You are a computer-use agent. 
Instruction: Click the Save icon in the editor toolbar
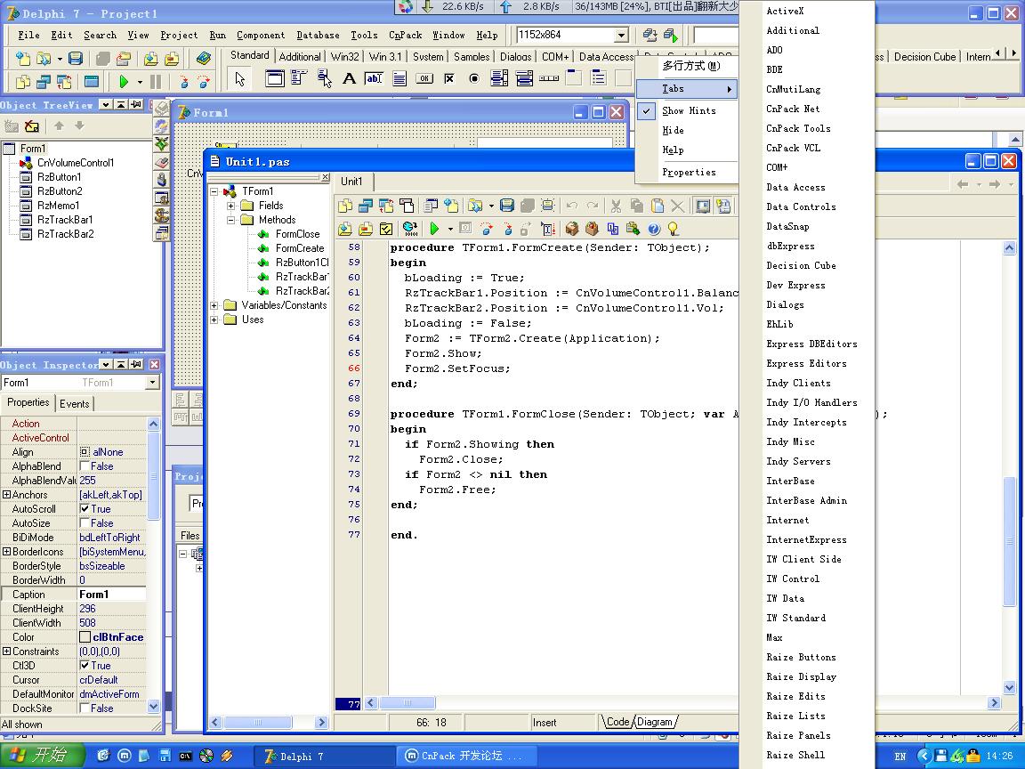(x=506, y=206)
